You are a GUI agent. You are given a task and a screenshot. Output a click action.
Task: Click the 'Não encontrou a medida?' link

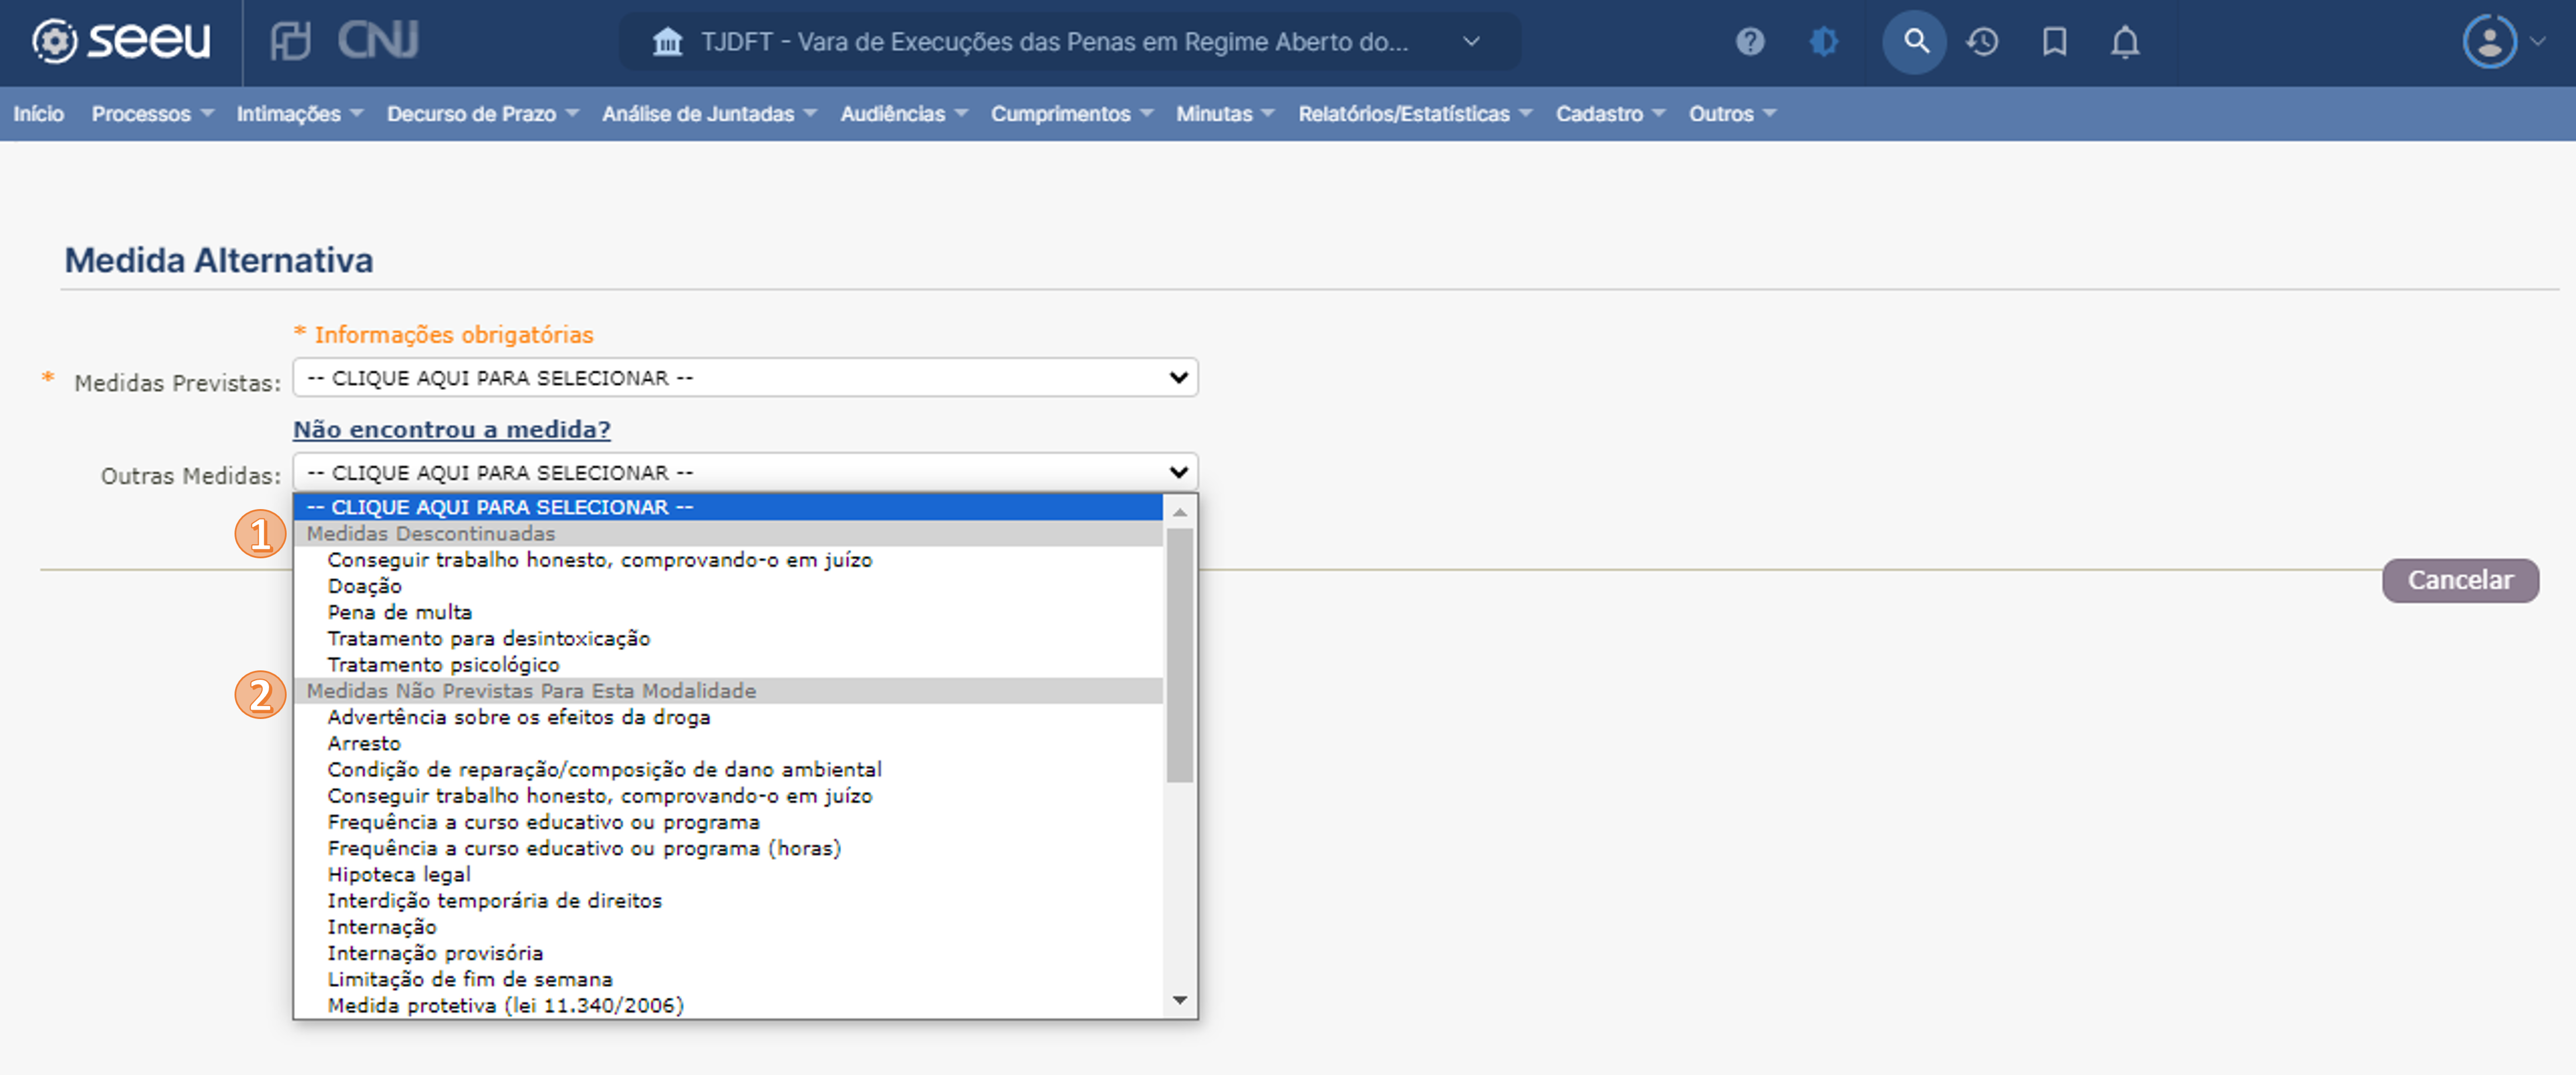(451, 429)
